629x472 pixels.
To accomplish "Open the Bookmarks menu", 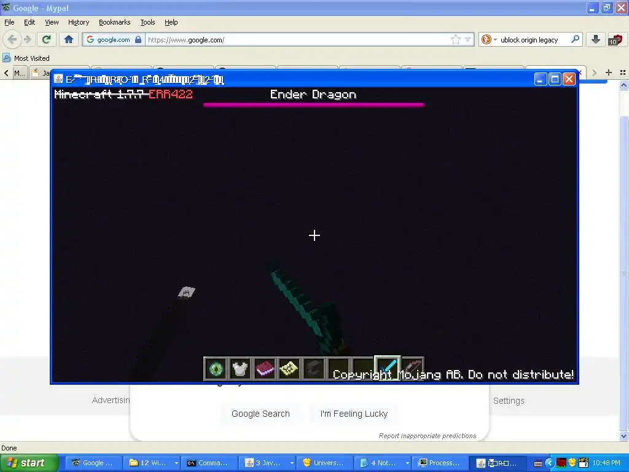I will click(114, 22).
